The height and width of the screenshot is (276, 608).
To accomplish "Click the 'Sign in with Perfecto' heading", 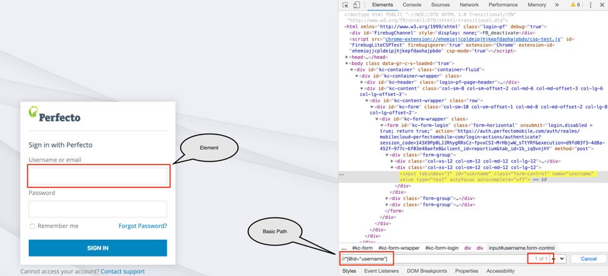I will pos(61,145).
